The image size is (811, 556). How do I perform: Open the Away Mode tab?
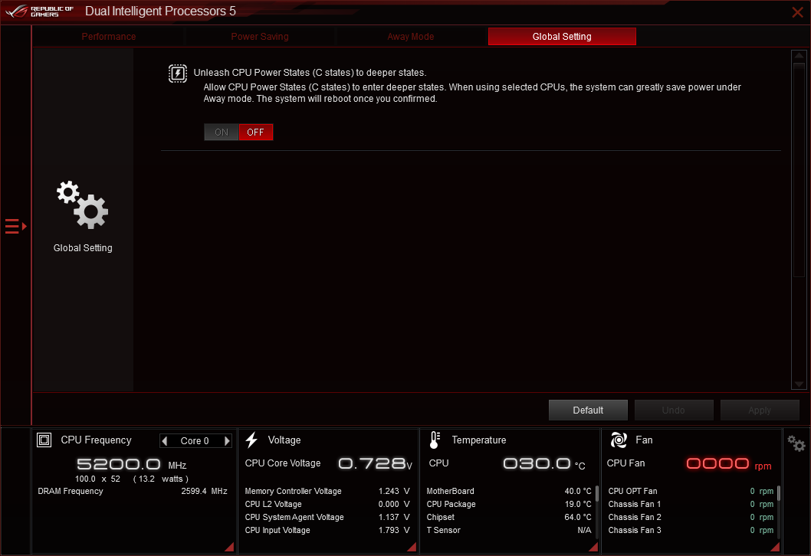(x=411, y=37)
